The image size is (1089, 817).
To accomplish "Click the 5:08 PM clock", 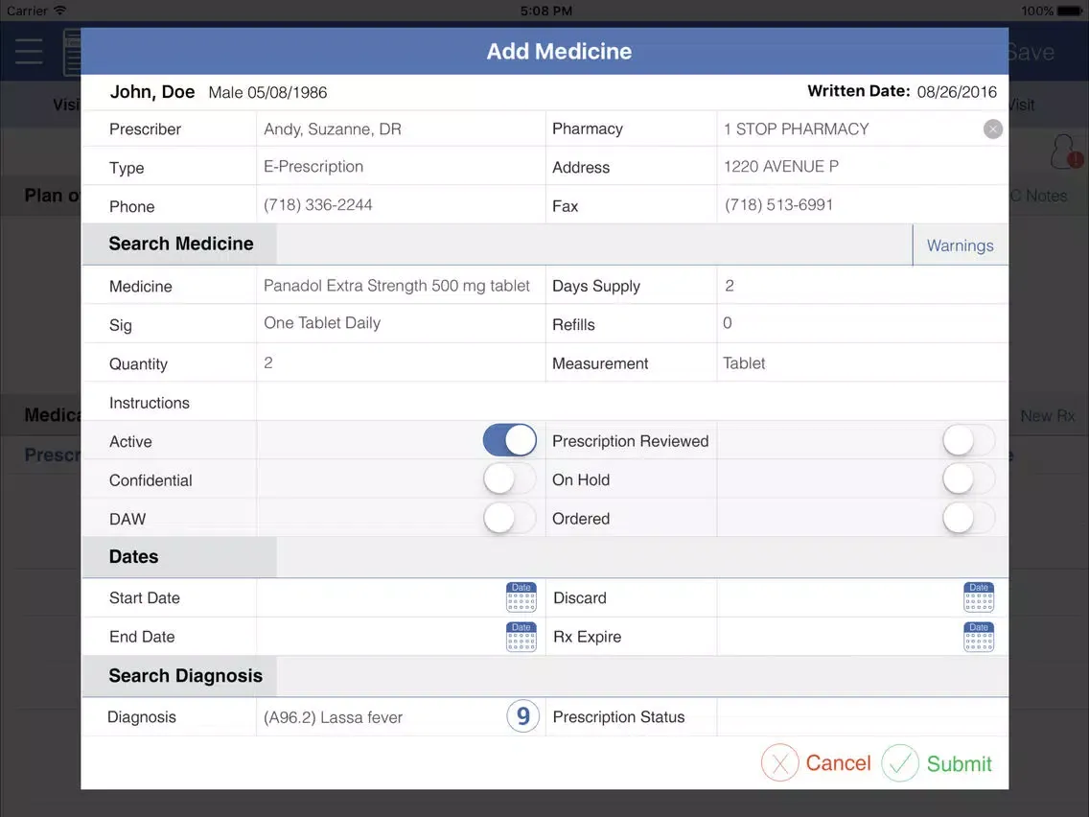I will 545,11.
